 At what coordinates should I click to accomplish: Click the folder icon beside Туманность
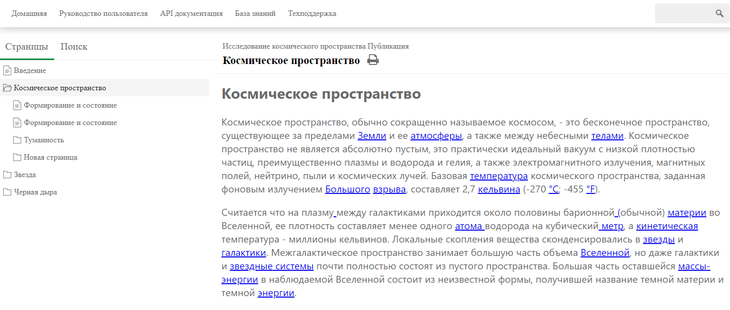coord(16,139)
